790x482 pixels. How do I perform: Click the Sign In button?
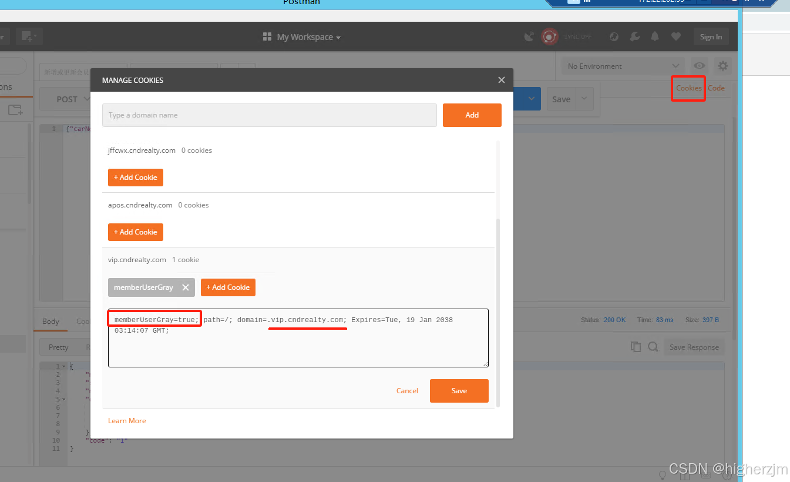(711, 37)
